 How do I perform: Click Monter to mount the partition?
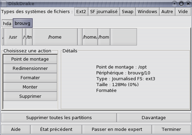click(x=30, y=87)
